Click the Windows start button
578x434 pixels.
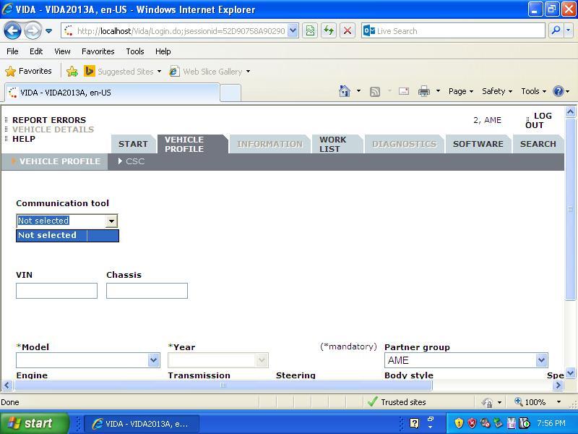tap(34, 423)
